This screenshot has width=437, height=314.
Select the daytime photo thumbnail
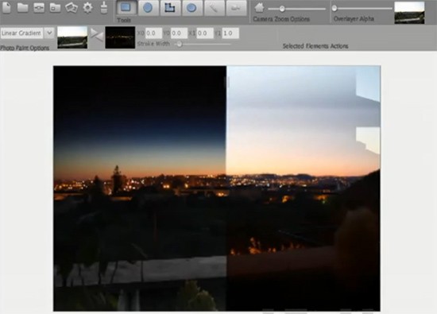[72, 37]
